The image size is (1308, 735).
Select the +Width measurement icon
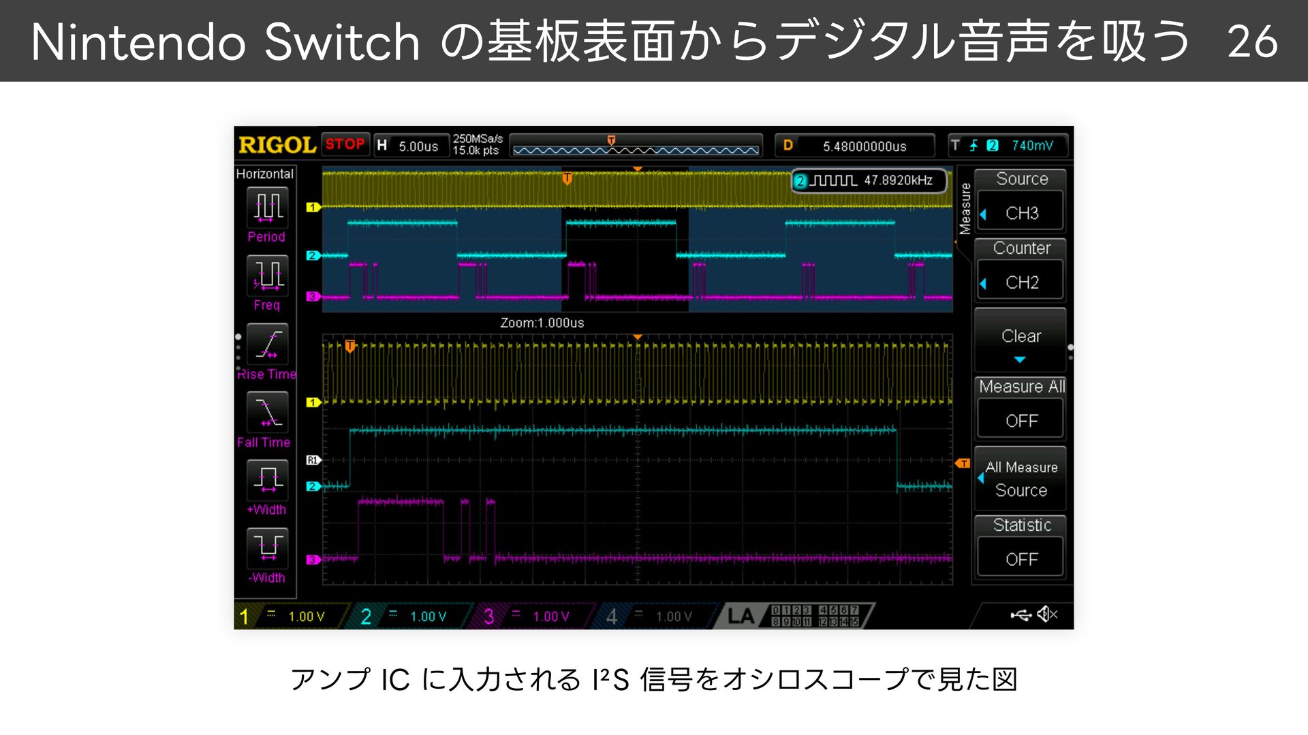(x=267, y=480)
